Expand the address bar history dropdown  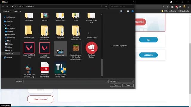101,7
